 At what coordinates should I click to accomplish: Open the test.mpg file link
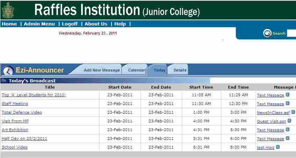(x=266, y=148)
